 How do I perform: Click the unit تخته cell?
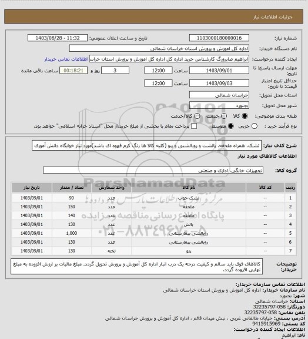coord(112,251)
